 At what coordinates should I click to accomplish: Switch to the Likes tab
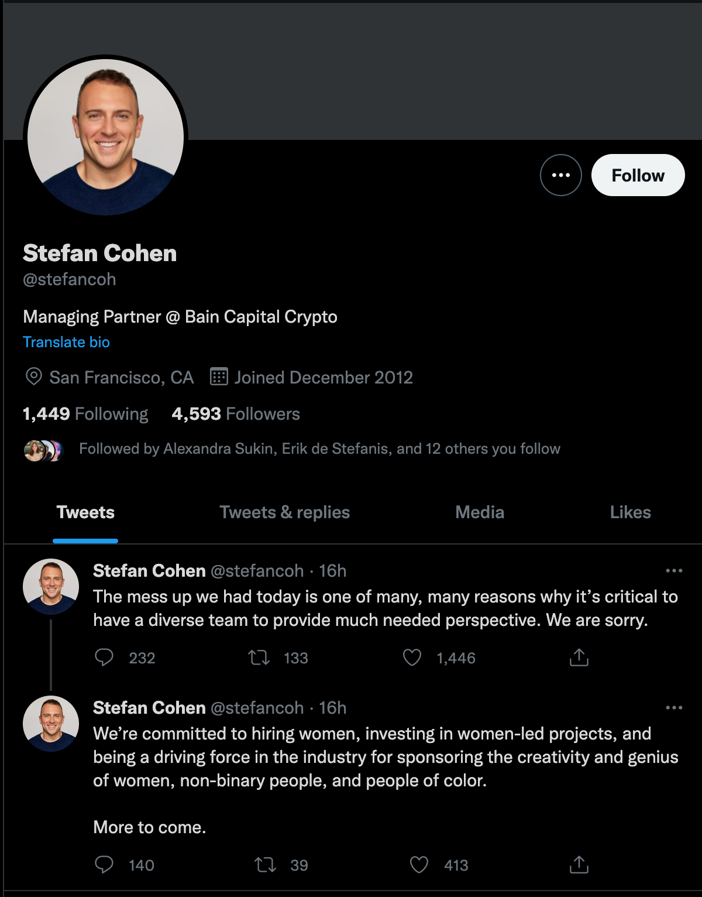630,512
